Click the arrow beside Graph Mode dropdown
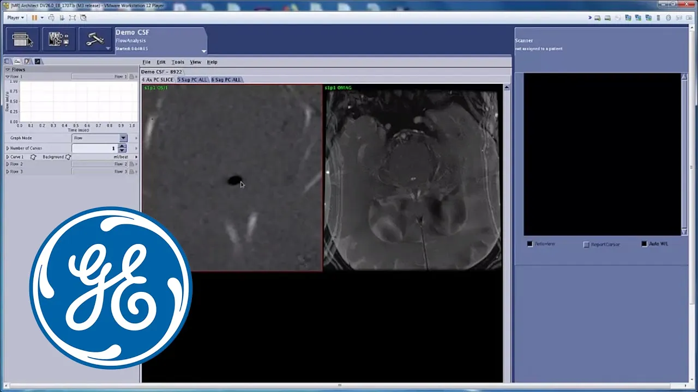Viewport: 698px width, 392px height. click(136, 138)
